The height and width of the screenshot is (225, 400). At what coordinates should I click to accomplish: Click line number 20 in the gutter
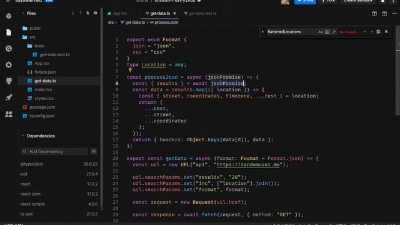coord(115,158)
